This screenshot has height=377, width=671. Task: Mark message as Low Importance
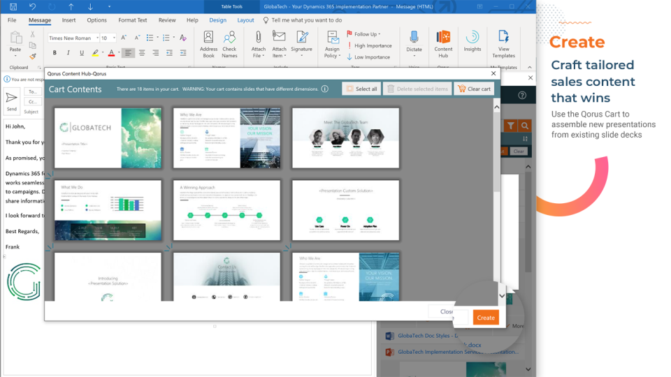(368, 57)
